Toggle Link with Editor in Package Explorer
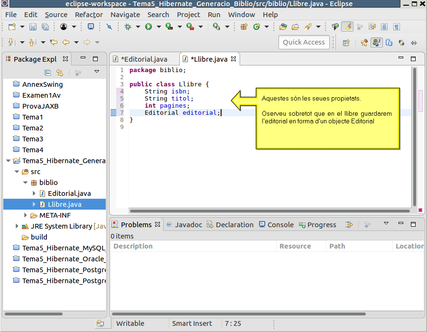Viewport: 427px width, 332px height. tap(60, 73)
